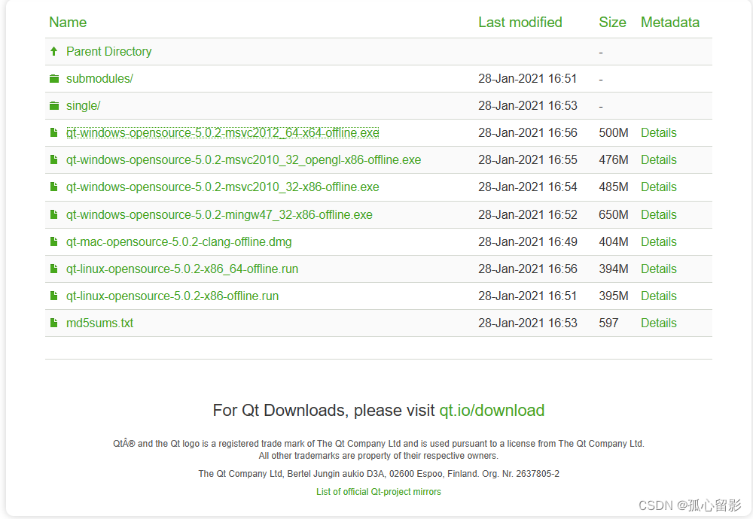Click the folder icon beside single/
This screenshot has width=753, height=519.
click(x=54, y=105)
